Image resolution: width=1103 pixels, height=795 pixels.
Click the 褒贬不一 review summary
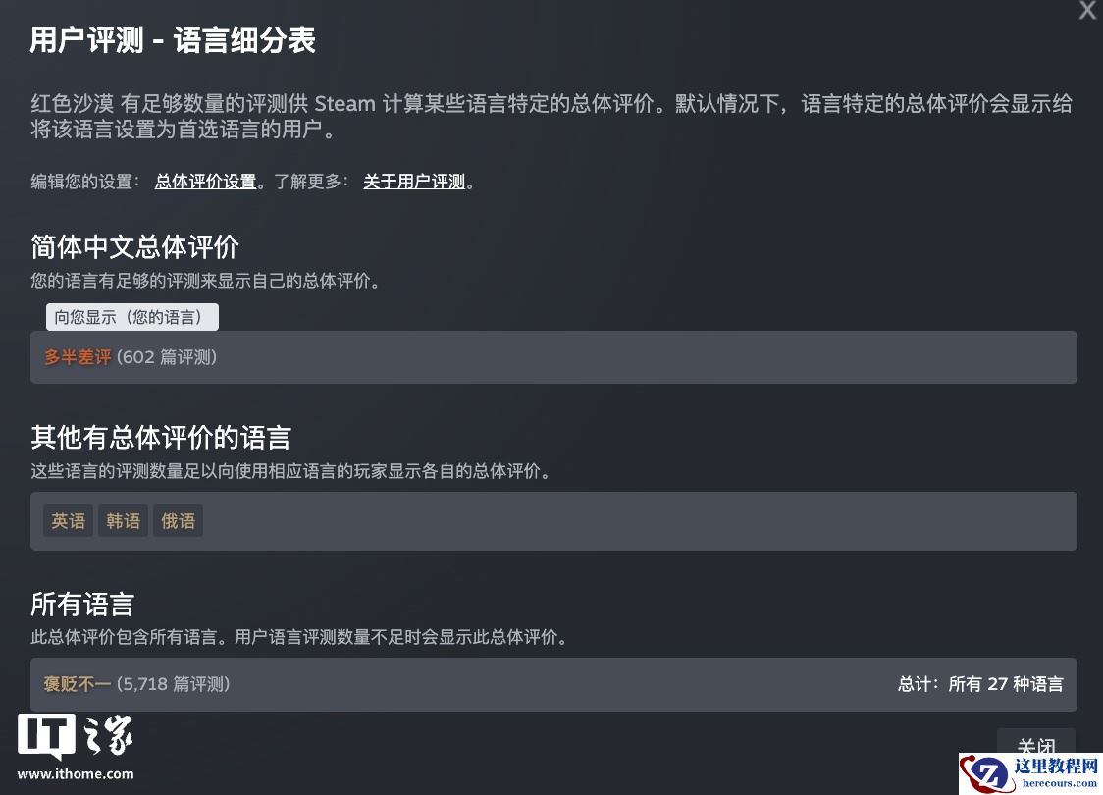tap(78, 684)
